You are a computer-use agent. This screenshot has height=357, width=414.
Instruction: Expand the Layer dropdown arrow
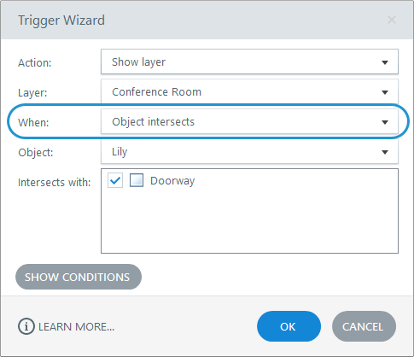[x=385, y=92]
